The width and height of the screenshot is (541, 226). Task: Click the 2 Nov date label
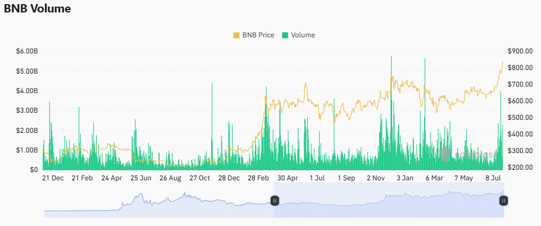point(375,178)
